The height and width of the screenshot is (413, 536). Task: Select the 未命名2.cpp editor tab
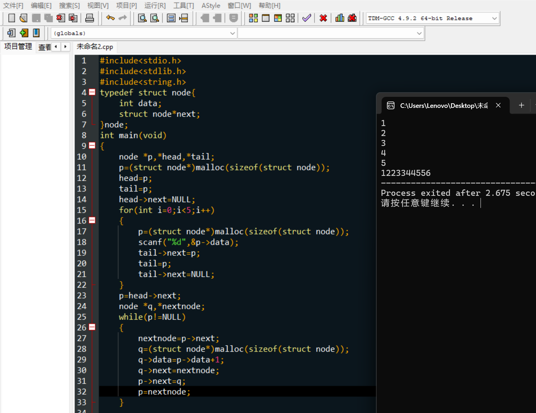click(x=95, y=47)
